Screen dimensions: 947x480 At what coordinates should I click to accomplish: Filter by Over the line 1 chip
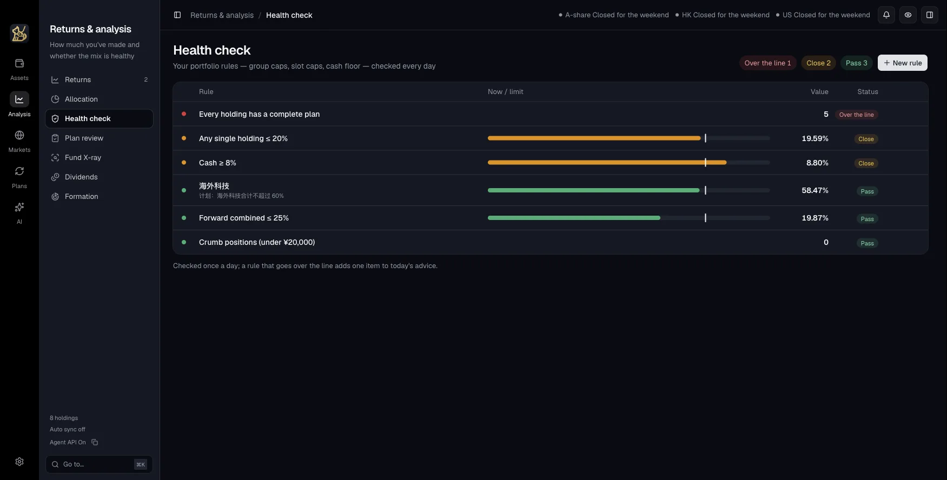(x=767, y=63)
